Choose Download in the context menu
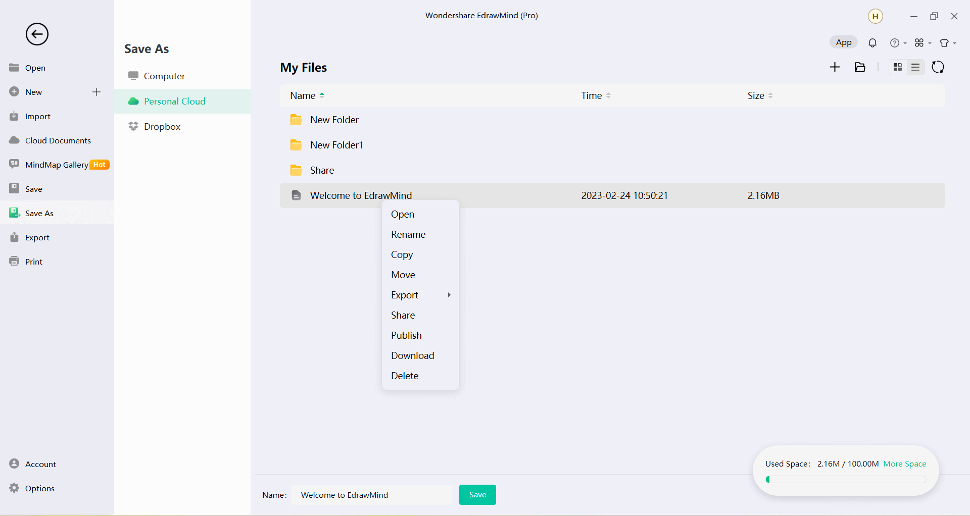Image resolution: width=970 pixels, height=516 pixels. coord(420,355)
